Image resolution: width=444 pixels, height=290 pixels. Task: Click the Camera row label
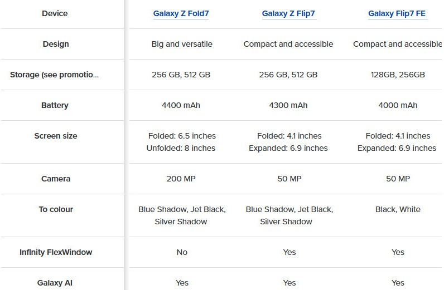click(55, 179)
